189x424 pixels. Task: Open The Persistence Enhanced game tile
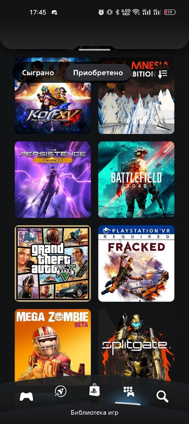(x=53, y=180)
